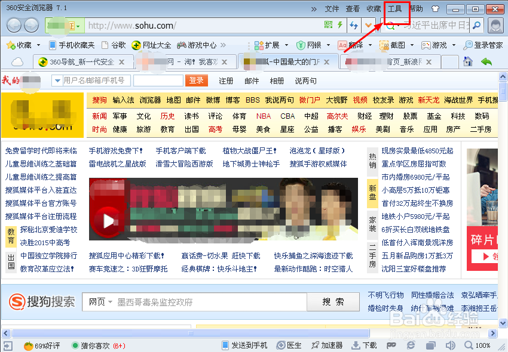Screen dimensions: 508x352
Task: Click the 游戏 toolbar button
Action: click(434, 45)
